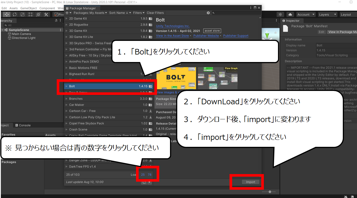Click the import icon beside 2D Roguelike
This screenshot has width=357, height=198.
pos(151,25)
